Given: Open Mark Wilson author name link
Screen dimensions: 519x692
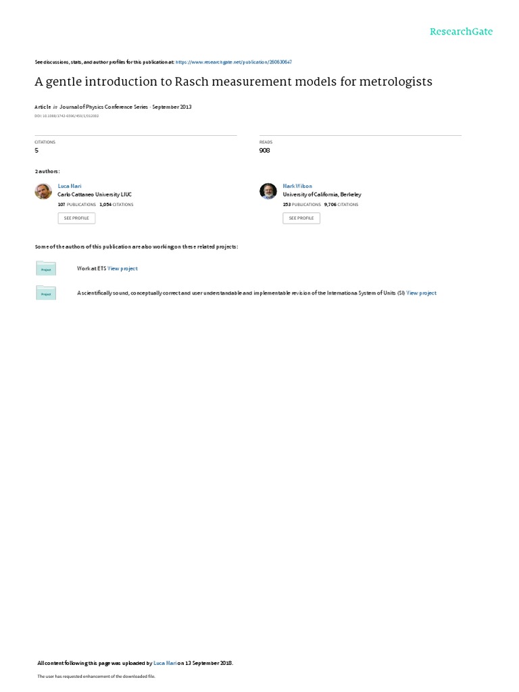Looking at the screenshot, I should point(297,187).
